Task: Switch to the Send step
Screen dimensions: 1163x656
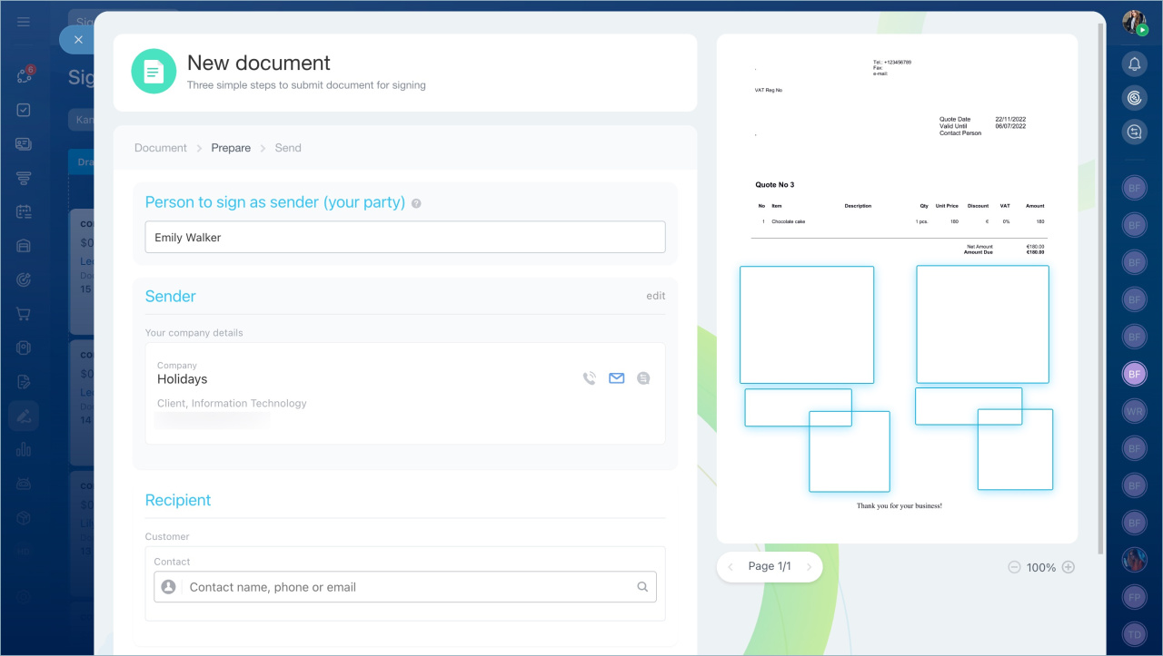Action: [288, 148]
